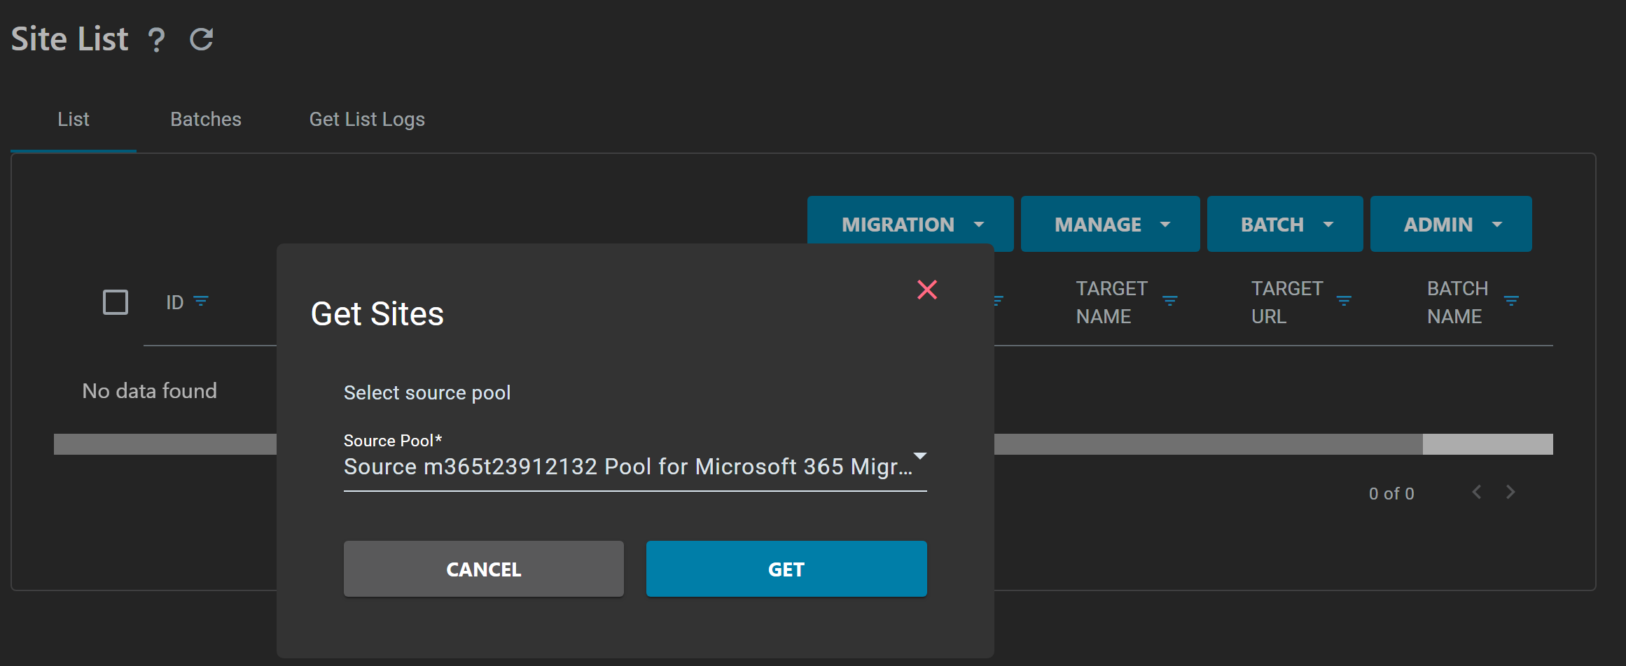1626x666 pixels.
Task: Toggle the select-all checkbox in table header
Action: 116,302
